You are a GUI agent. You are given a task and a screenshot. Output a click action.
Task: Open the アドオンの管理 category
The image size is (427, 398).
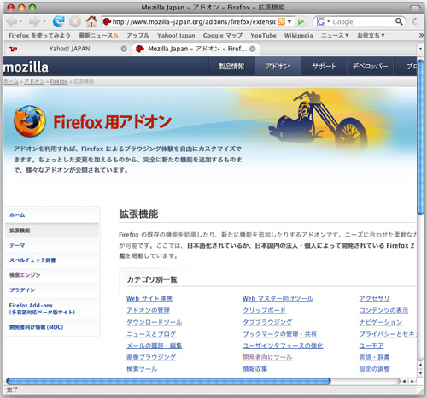coord(148,310)
